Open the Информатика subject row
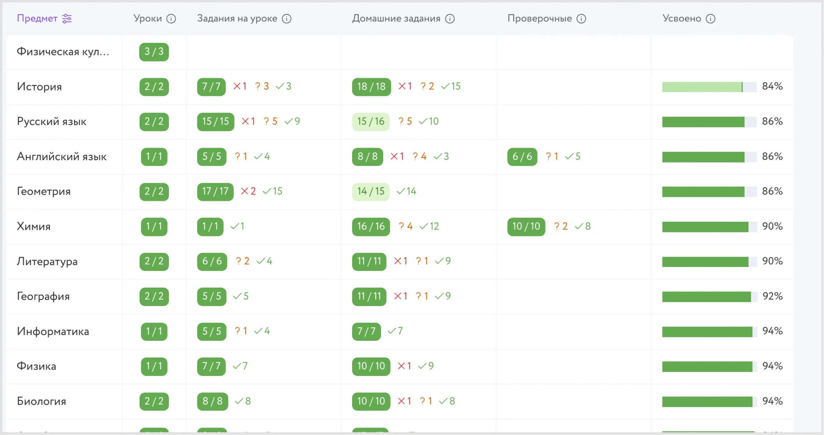 click(x=53, y=331)
